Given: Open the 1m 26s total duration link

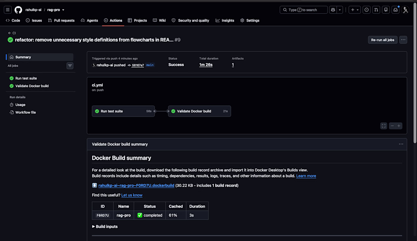Looking at the screenshot, I should pos(206,65).
